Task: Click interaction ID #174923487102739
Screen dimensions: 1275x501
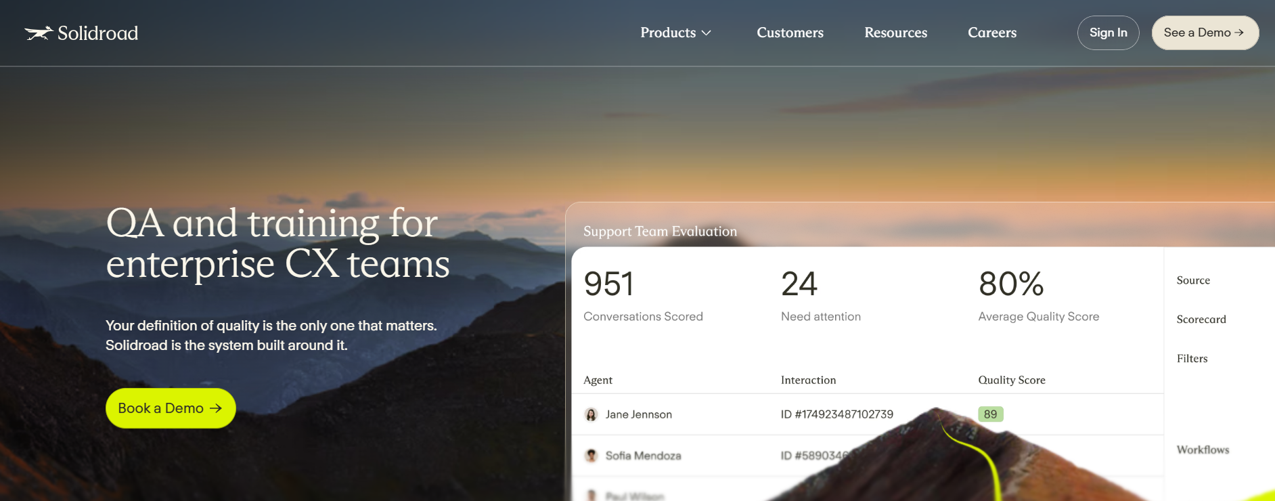Action: [x=836, y=414]
